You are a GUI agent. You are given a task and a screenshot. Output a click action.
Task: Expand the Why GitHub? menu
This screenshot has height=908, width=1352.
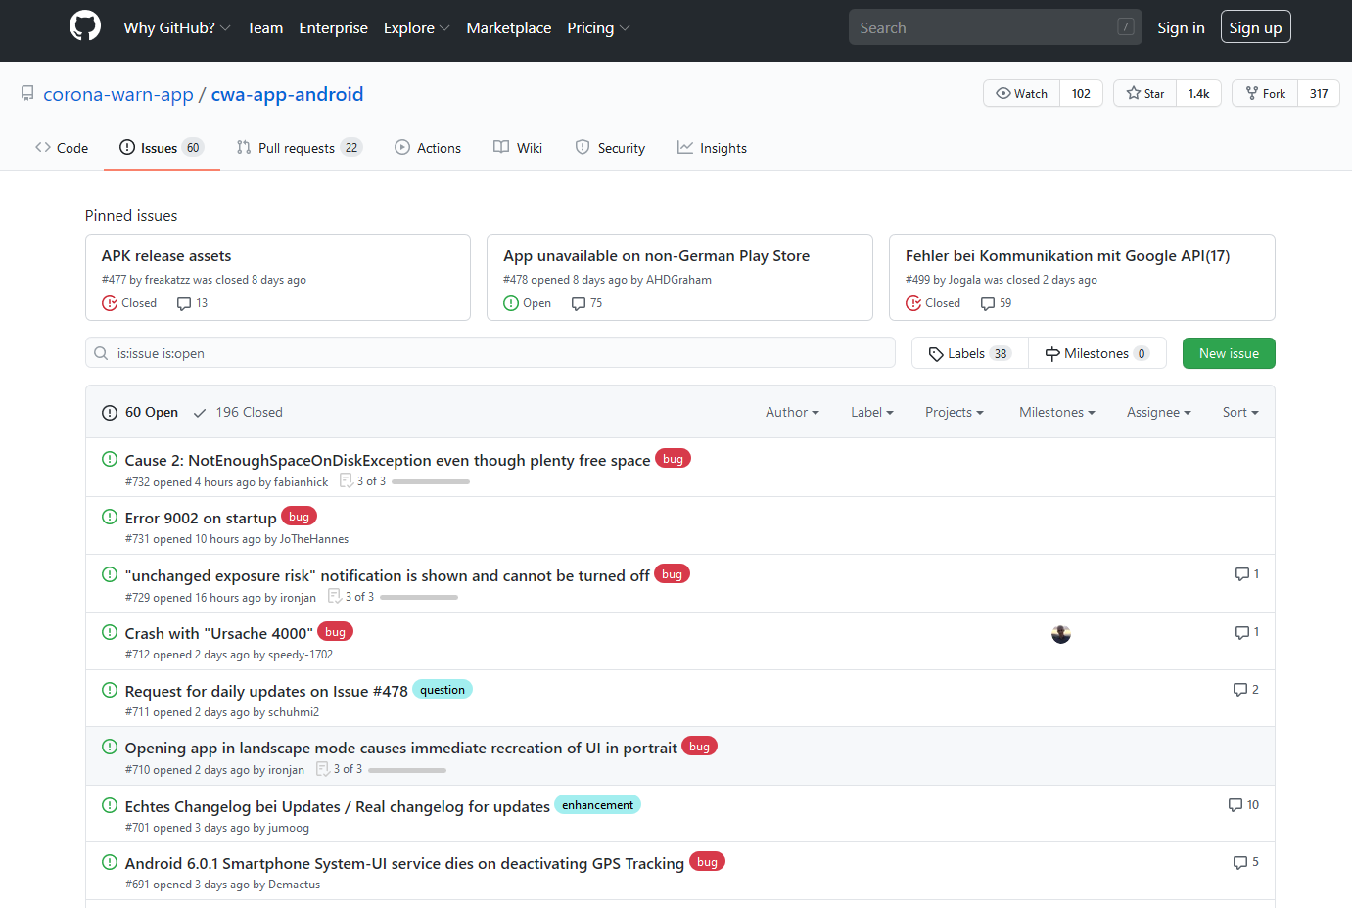[x=177, y=27]
